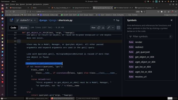This screenshot has width=178, height=100.
Task: Open a new browser tab with plus
Action: [157, 8]
